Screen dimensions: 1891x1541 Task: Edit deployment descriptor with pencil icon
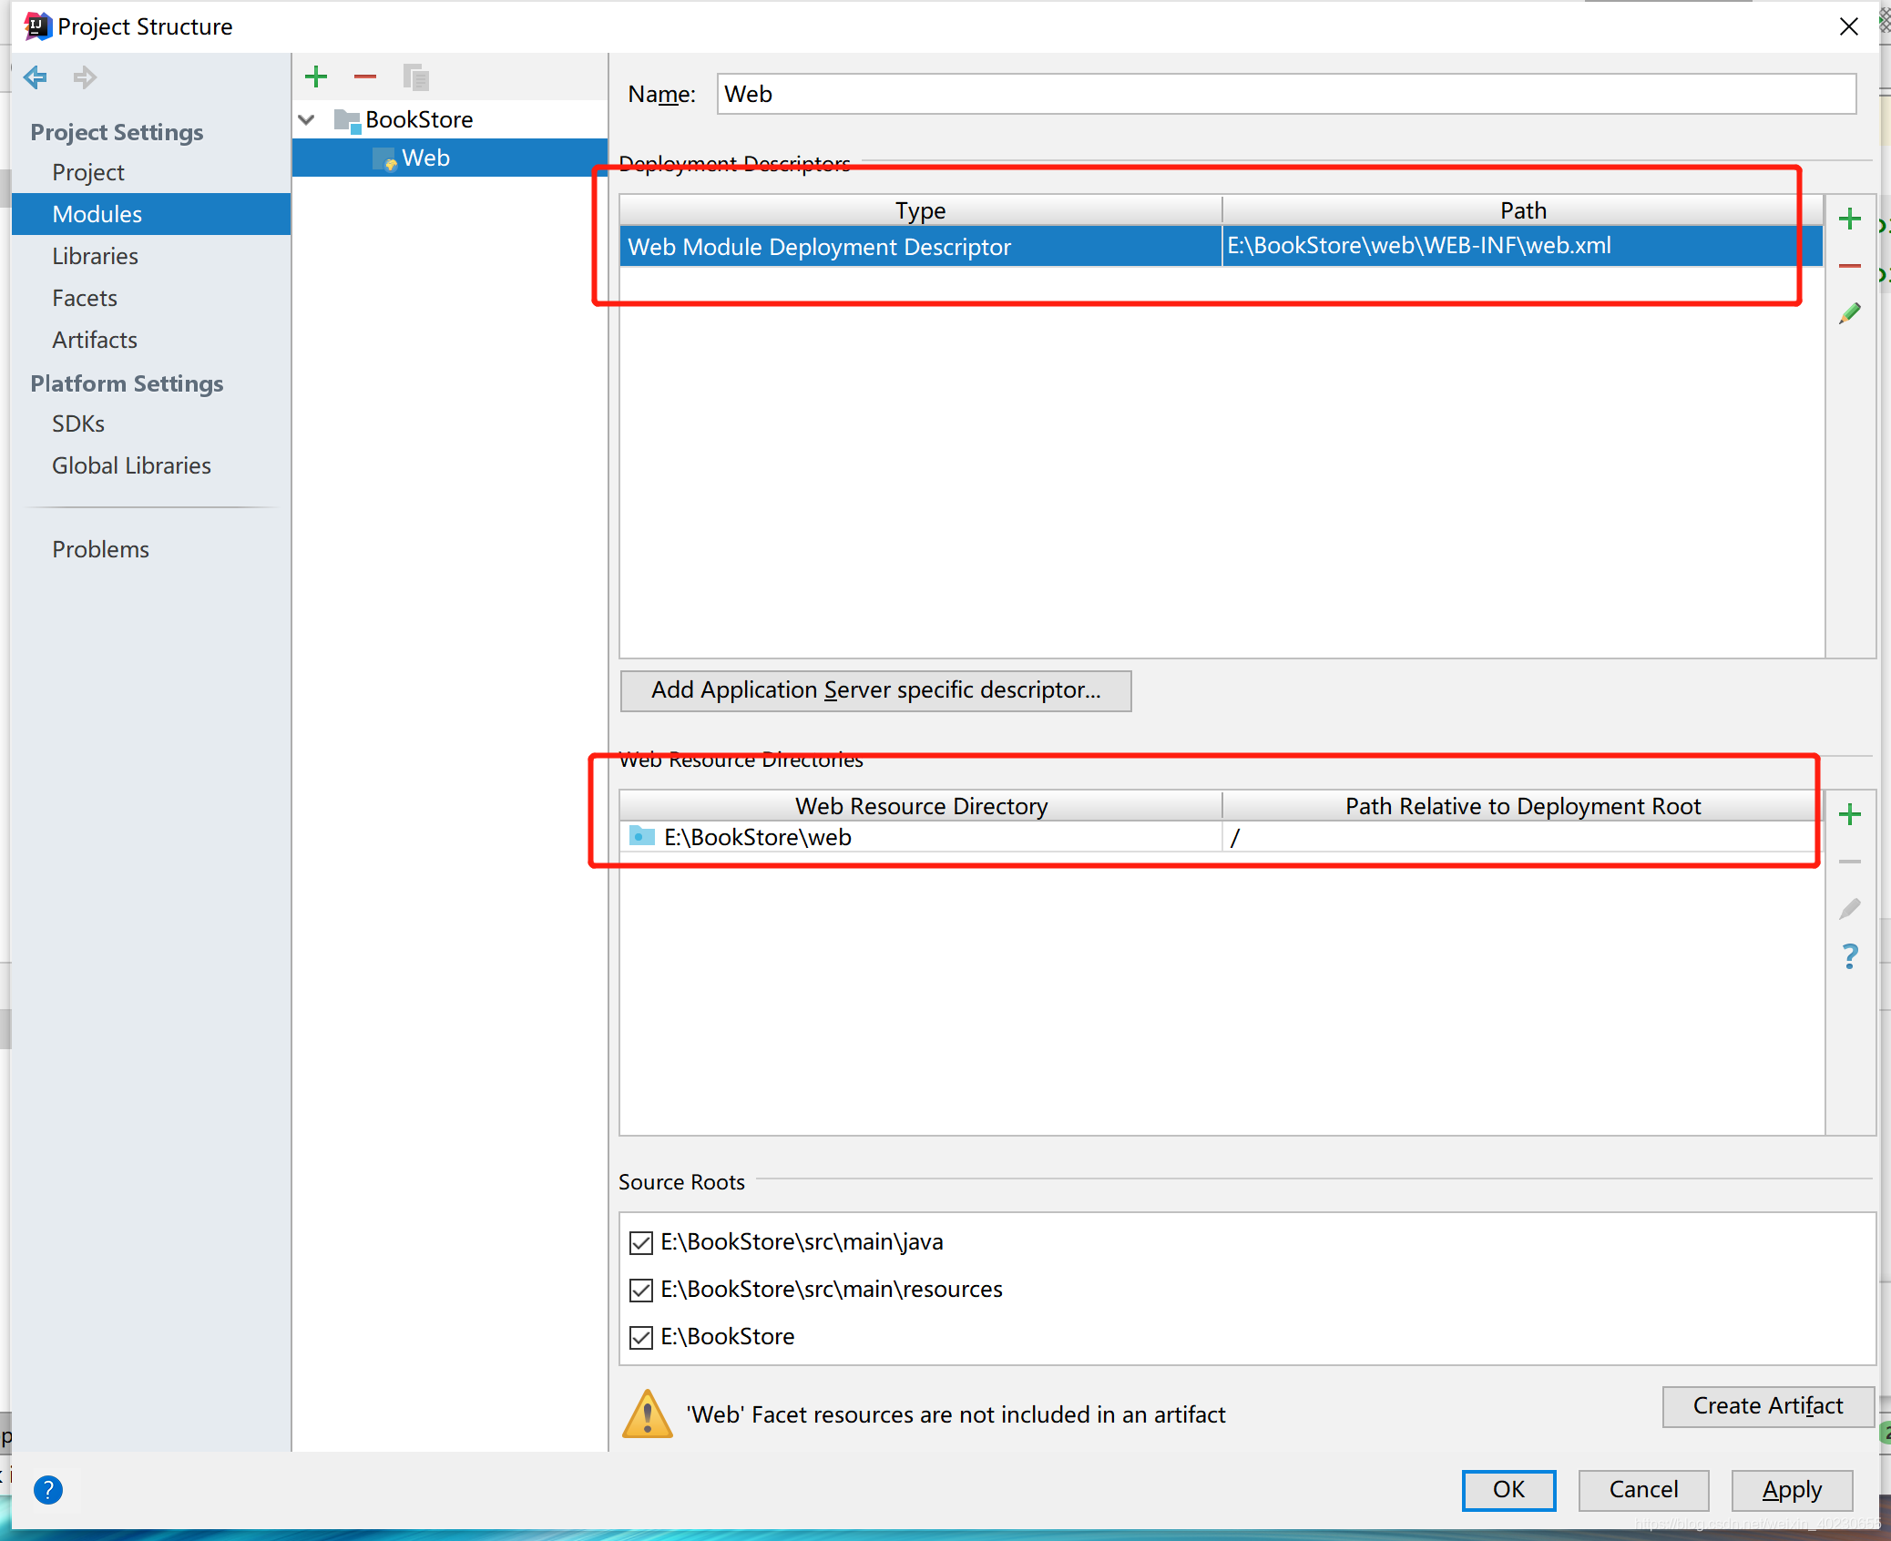(1849, 314)
